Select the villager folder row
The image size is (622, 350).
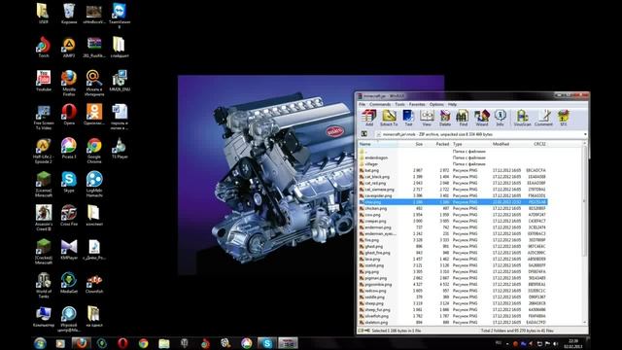(453, 164)
